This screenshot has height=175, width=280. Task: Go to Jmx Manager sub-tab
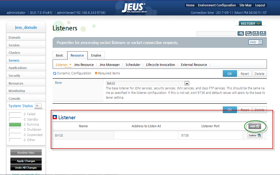tap(110, 65)
